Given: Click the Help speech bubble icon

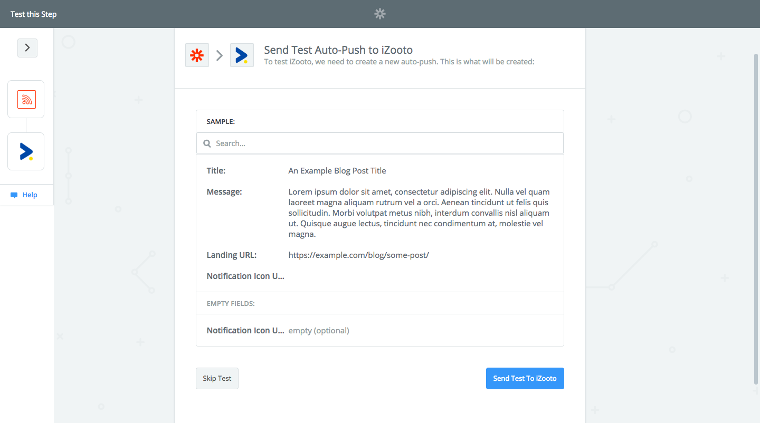Looking at the screenshot, I should [14, 195].
